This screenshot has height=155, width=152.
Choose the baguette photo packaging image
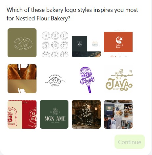pos(22,79)
